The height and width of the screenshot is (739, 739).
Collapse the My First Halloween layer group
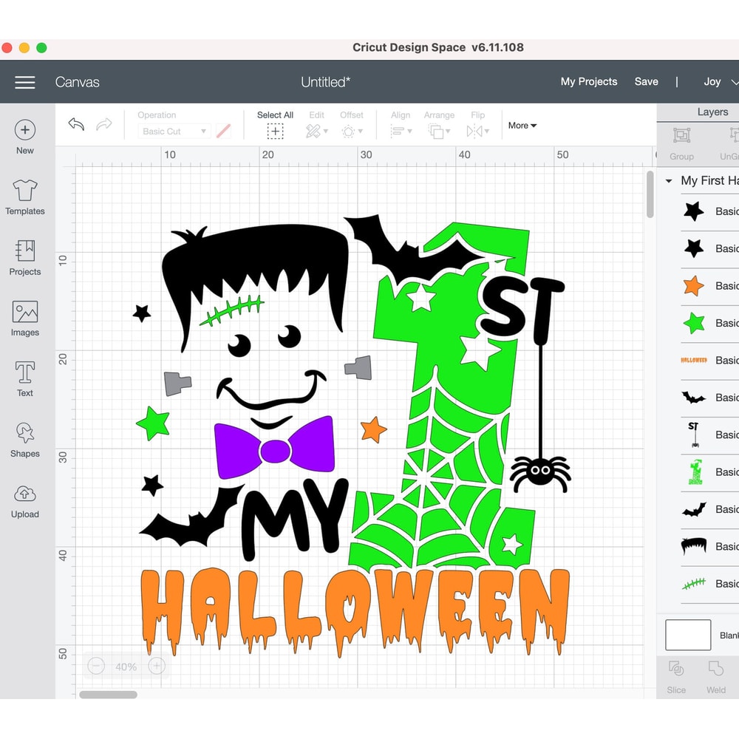pyautogui.click(x=669, y=180)
